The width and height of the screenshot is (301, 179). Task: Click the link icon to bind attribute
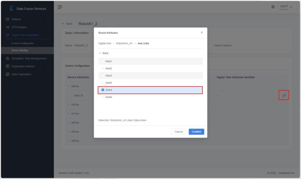tap(284, 96)
